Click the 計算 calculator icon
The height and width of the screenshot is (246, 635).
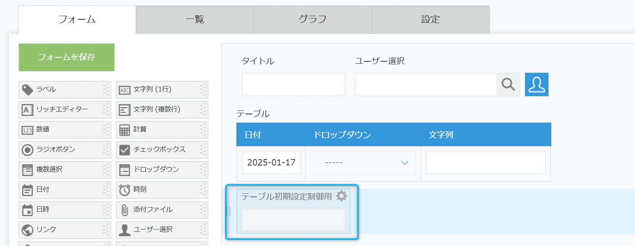click(125, 130)
